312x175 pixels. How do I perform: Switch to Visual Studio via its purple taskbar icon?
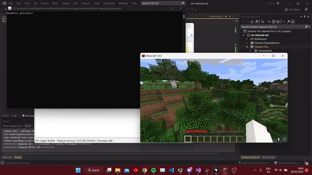point(198,170)
